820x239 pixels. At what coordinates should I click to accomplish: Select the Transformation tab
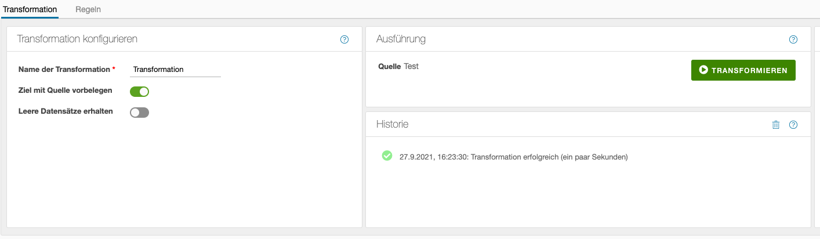click(x=30, y=9)
